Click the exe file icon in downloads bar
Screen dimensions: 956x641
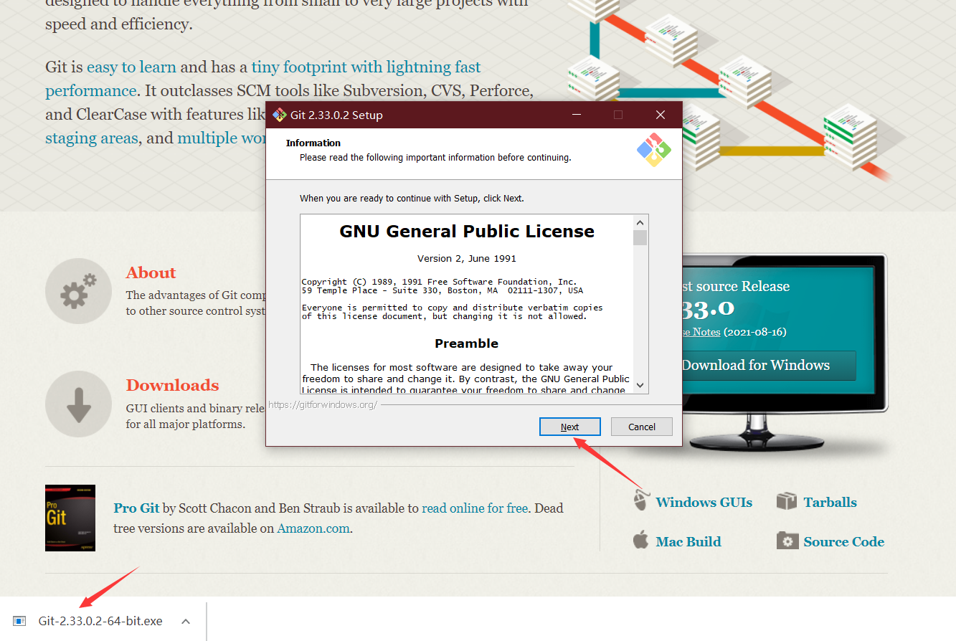click(19, 621)
